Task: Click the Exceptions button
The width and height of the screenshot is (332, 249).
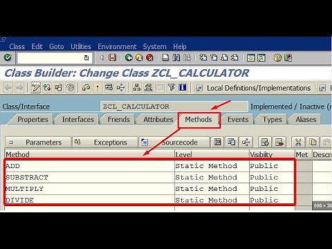Action: [x=105, y=142]
